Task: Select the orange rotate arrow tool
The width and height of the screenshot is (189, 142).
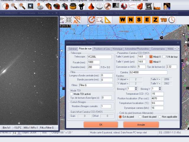Action: 92,20
